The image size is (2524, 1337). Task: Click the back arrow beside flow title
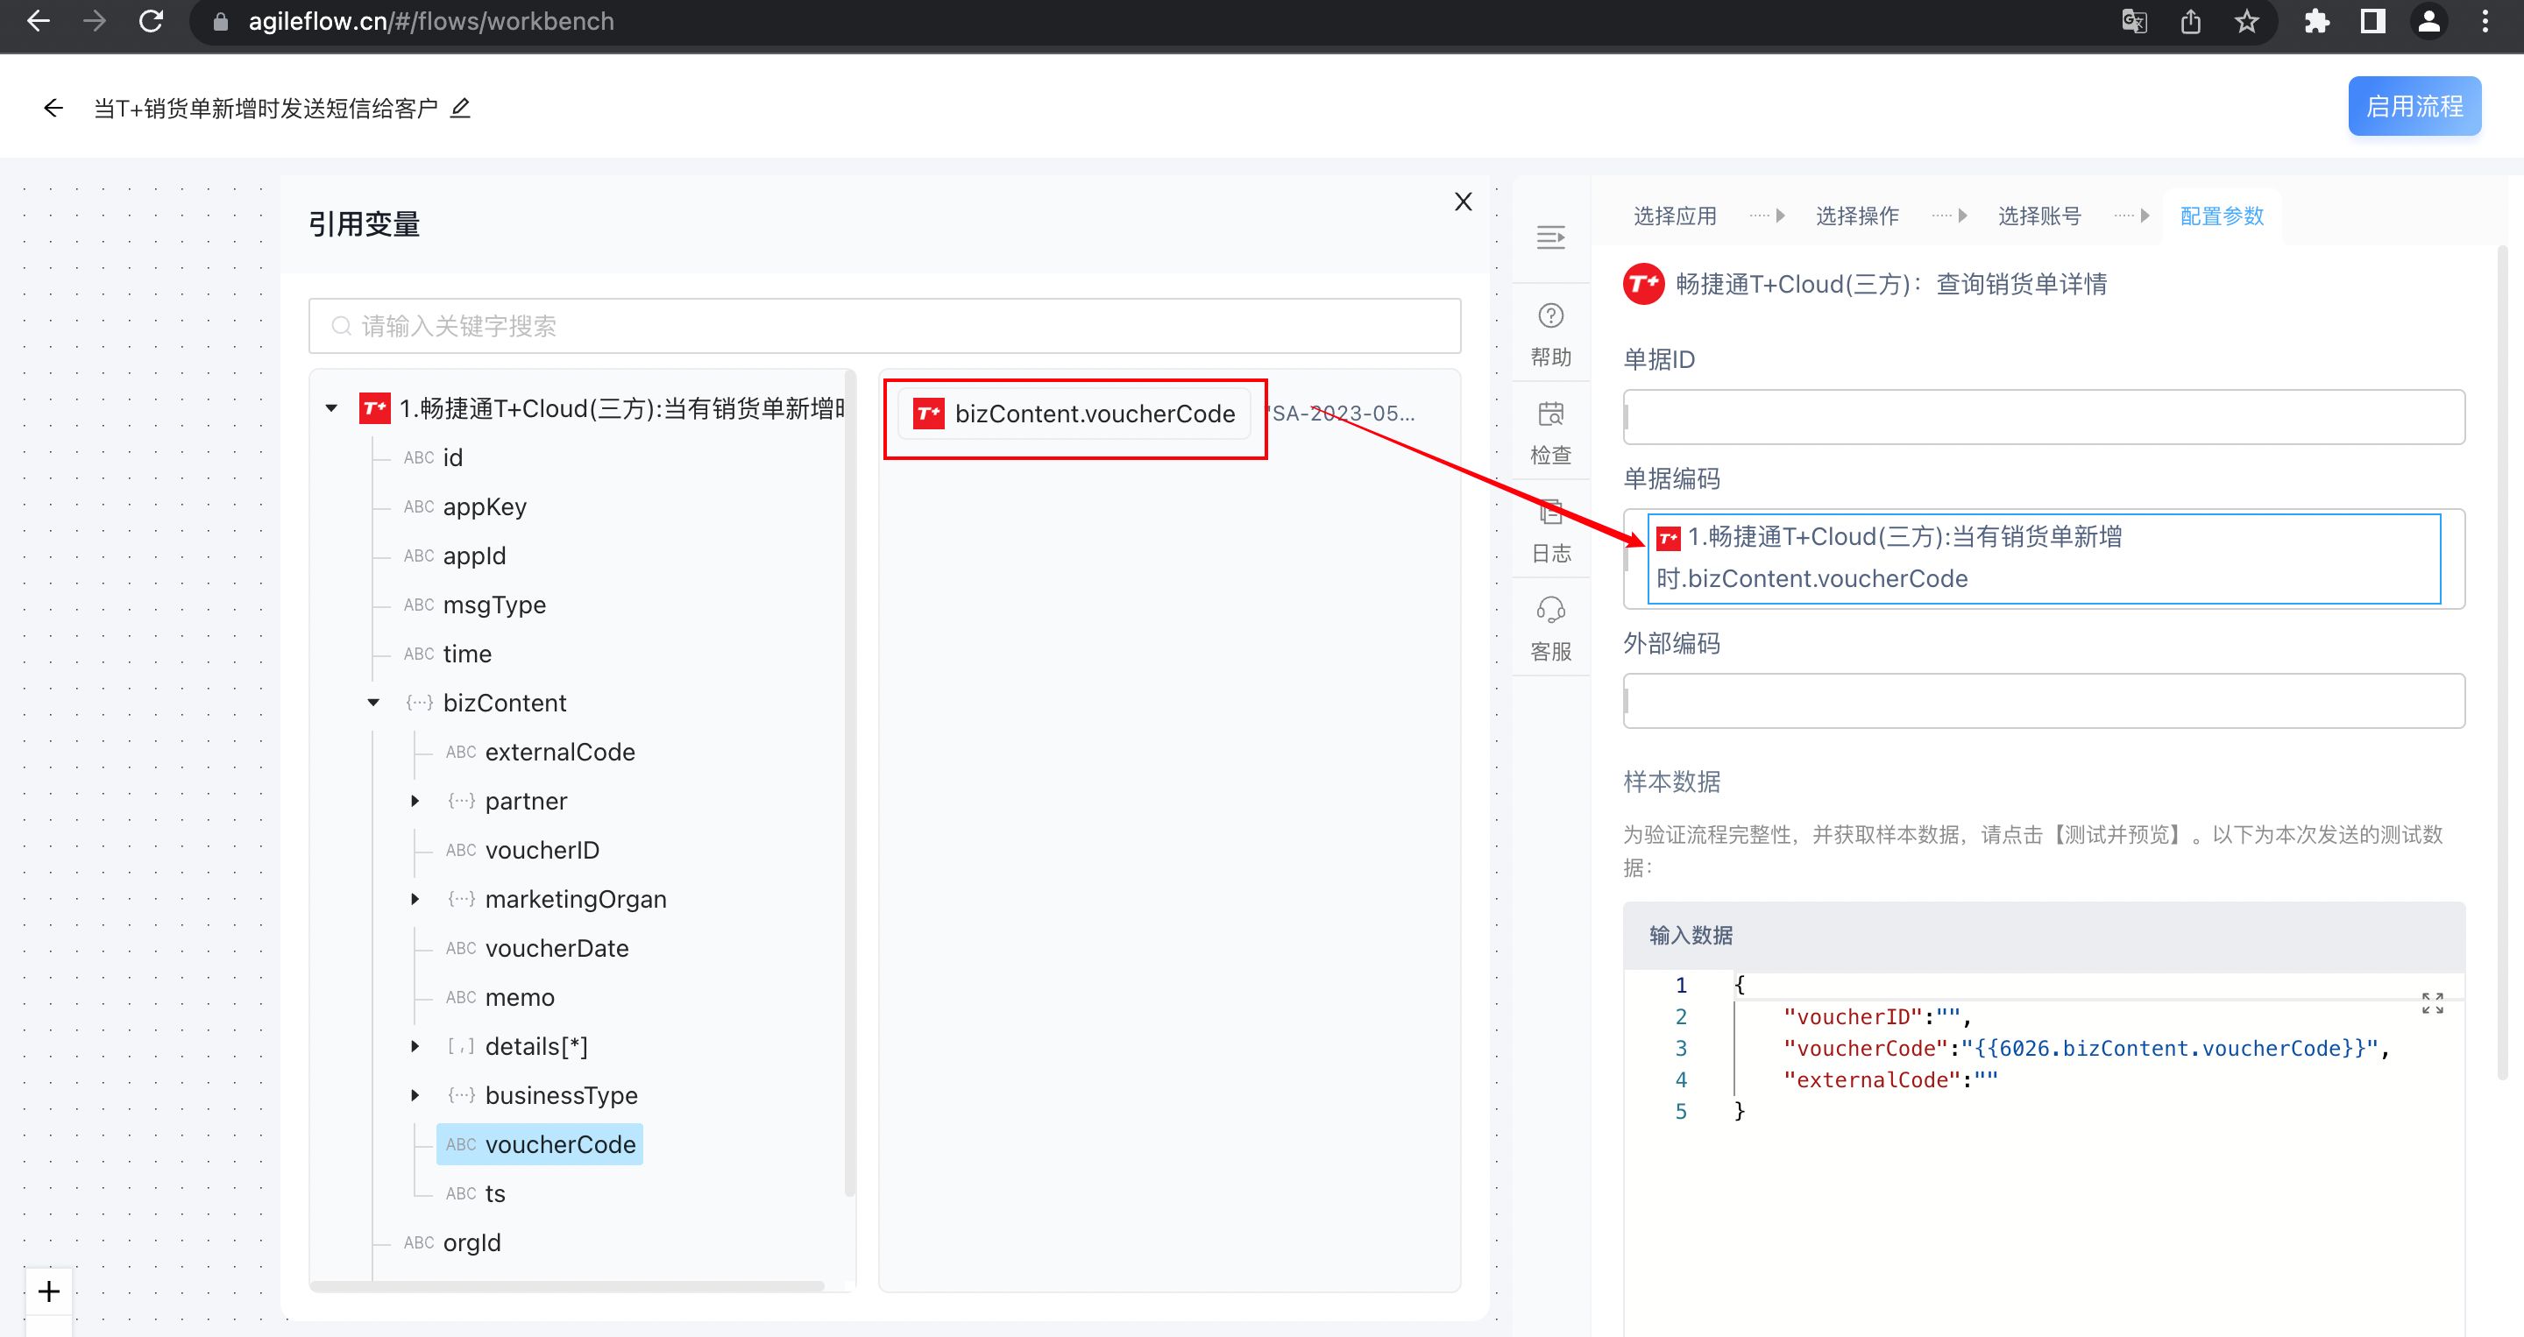pyautogui.click(x=53, y=108)
